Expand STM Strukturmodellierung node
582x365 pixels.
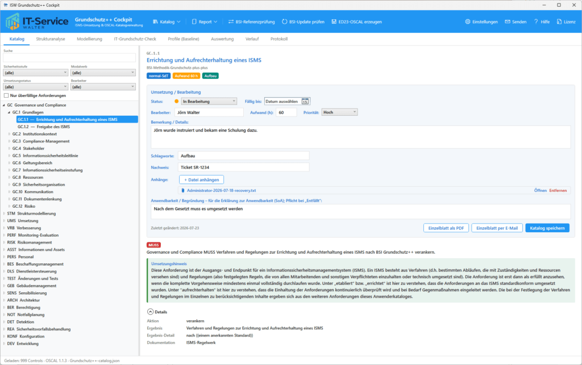click(4, 213)
